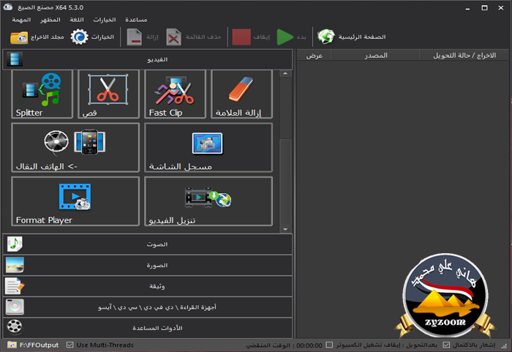Expand the الصورة picture section
Image resolution: width=512 pixels, height=352 pixels.
pyautogui.click(x=148, y=265)
